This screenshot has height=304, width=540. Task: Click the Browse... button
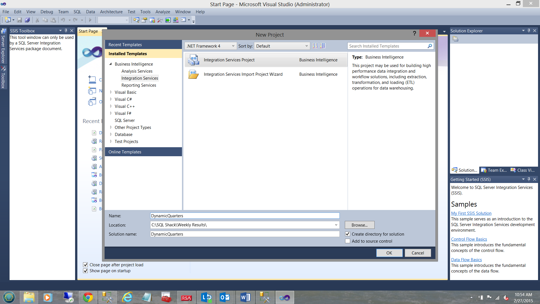pyautogui.click(x=359, y=225)
